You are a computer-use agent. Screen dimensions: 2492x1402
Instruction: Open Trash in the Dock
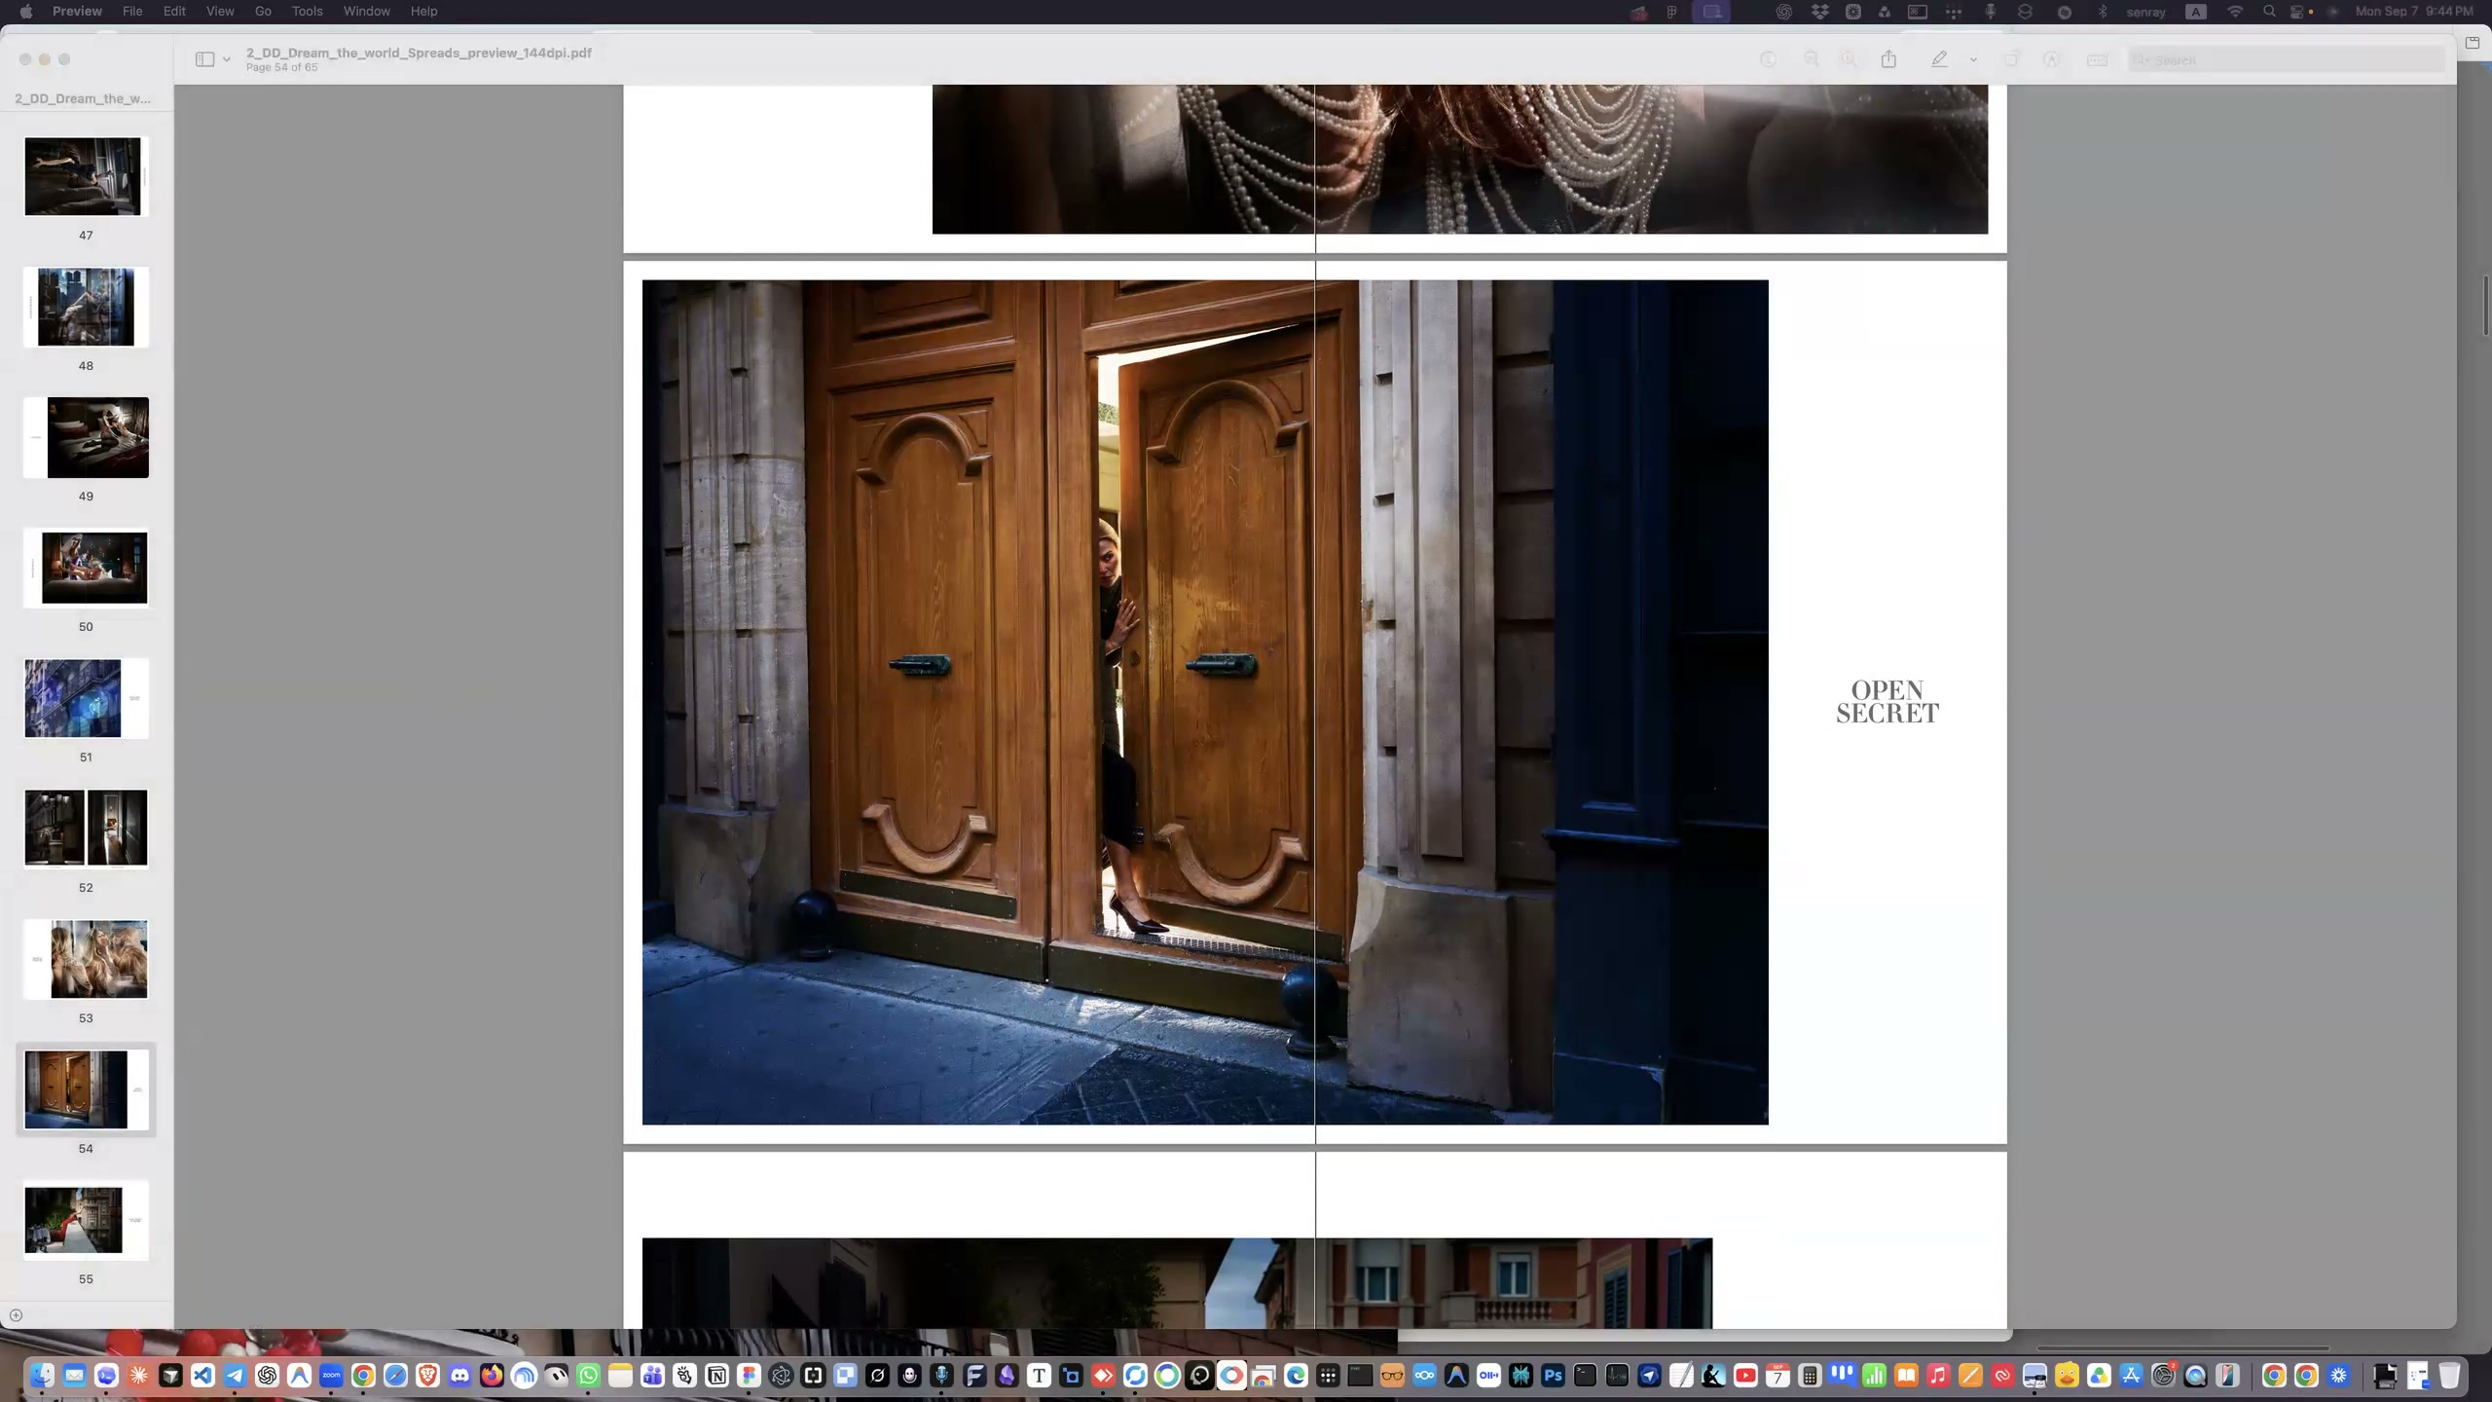[2449, 1375]
